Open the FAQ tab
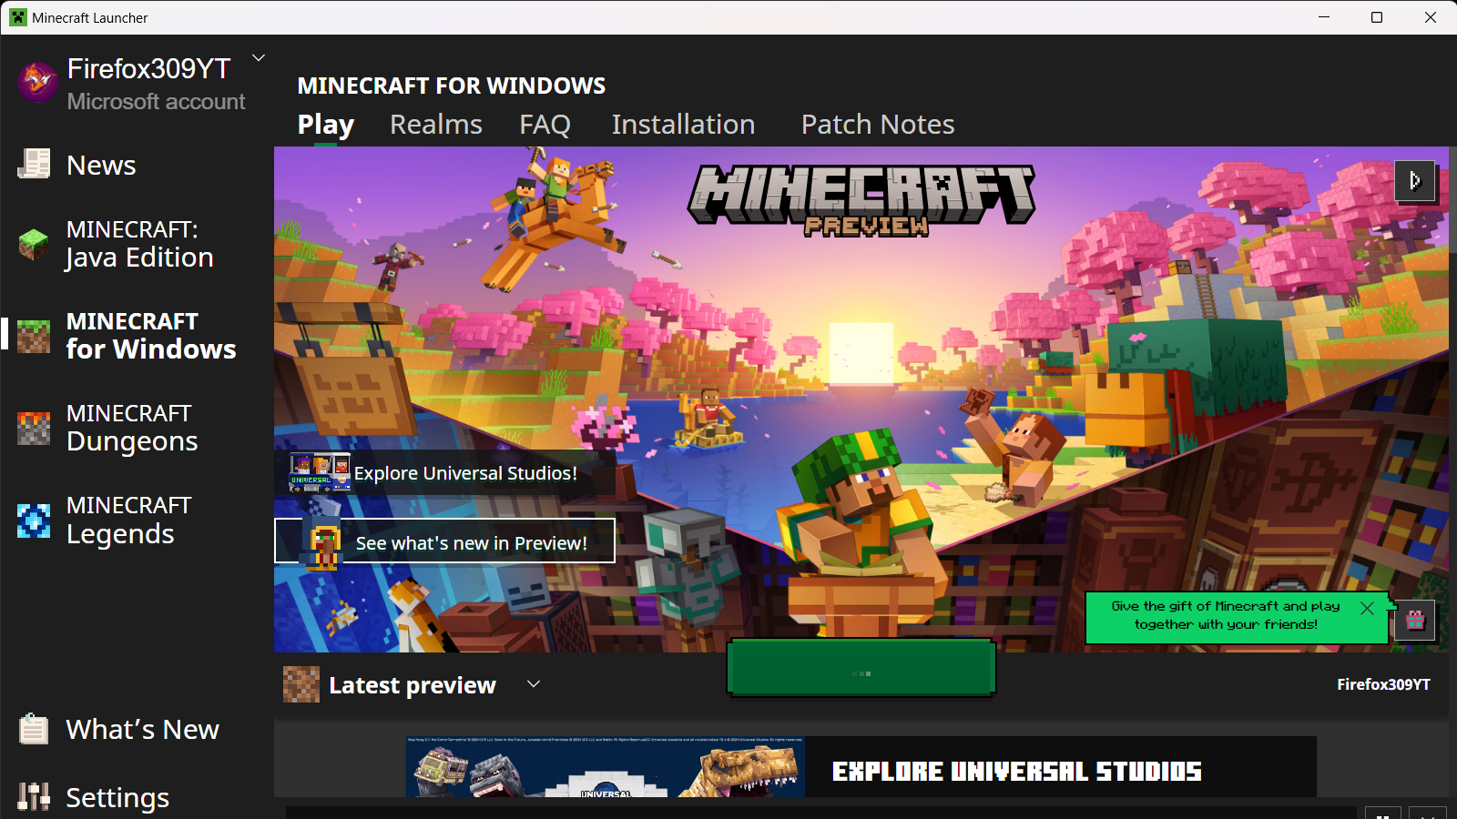 (545, 125)
